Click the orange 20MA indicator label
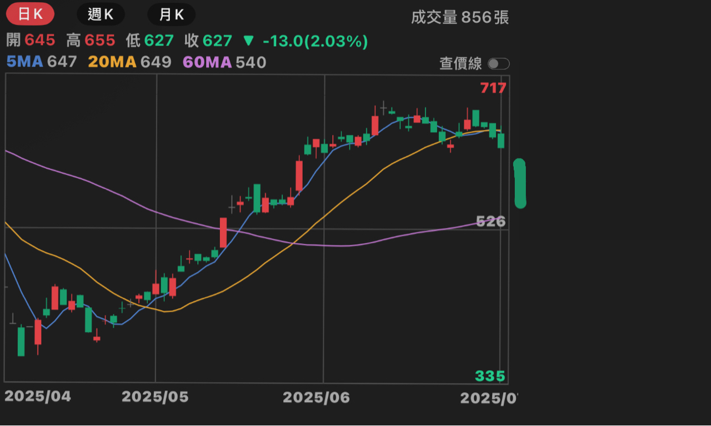This screenshot has width=711, height=426. tap(112, 62)
